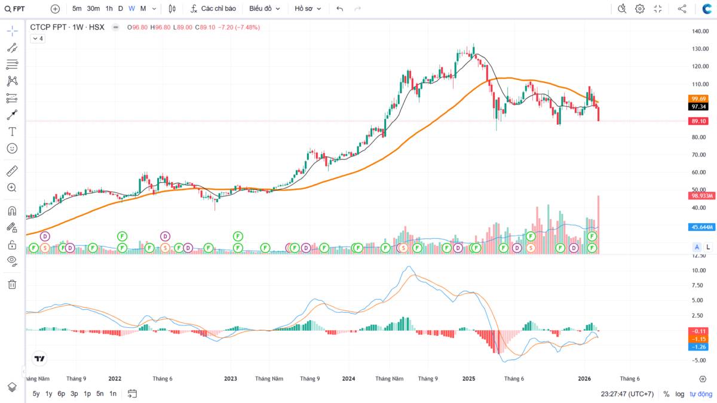Open the Các chỉ báo indicators menu
Image resolution: width=717 pixels, height=403 pixels.
point(213,9)
